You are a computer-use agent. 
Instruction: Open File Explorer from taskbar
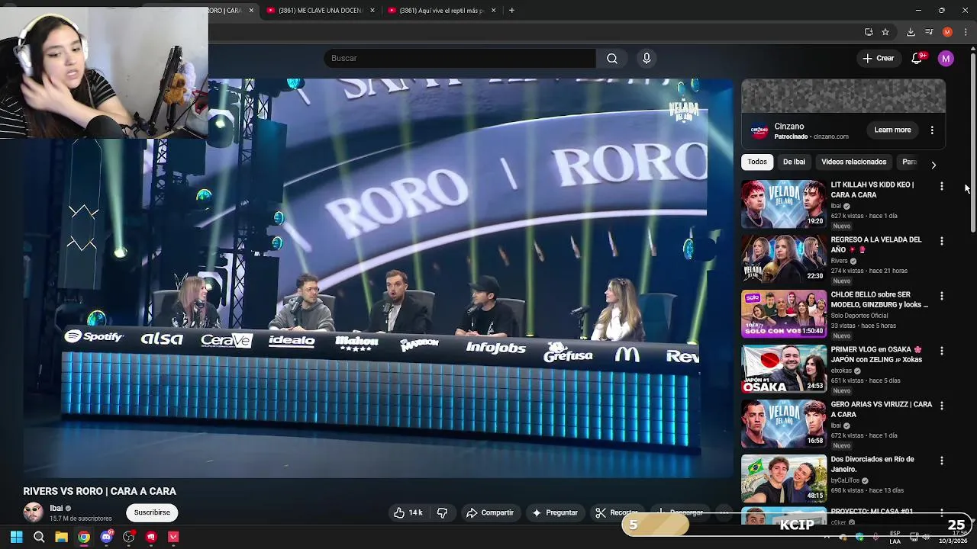[61, 537]
